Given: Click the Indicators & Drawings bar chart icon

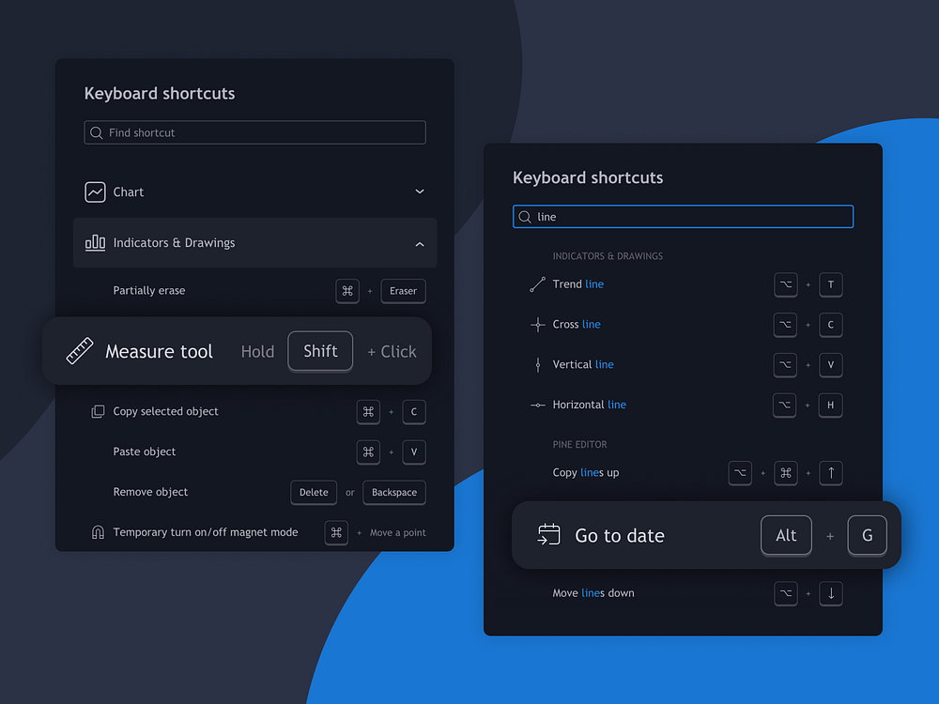Looking at the screenshot, I should 95,242.
